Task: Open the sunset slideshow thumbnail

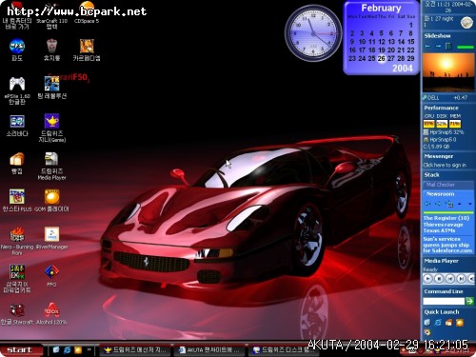Action: click(x=448, y=72)
